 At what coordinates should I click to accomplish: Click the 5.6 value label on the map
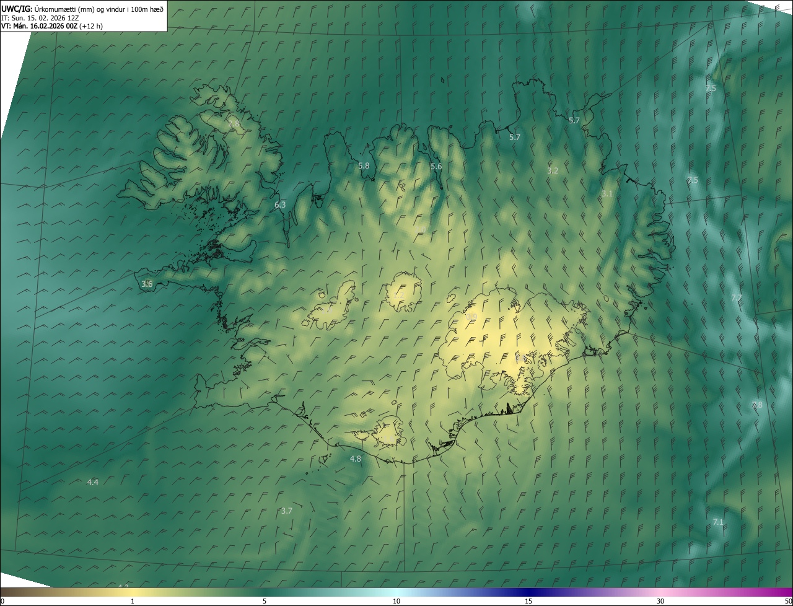pos(436,167)
